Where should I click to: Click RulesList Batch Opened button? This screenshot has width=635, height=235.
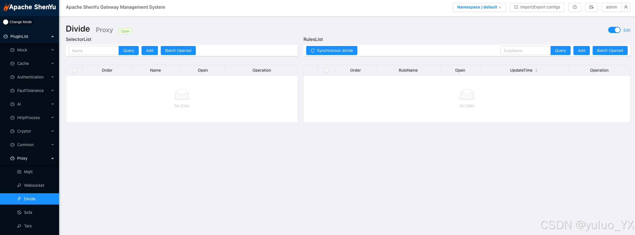click(x=610, y=50)
